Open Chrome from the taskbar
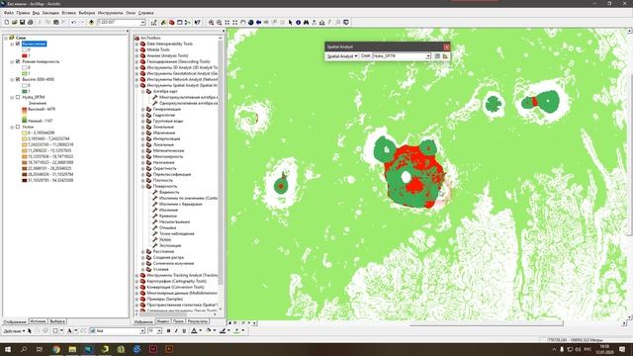Viewport: 633px width, 356px height. [x=56, y=349]
